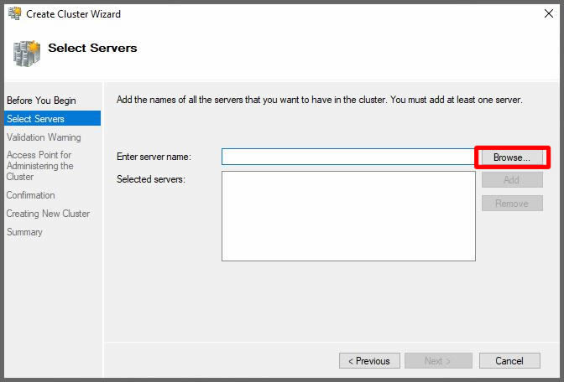Open the Summary step in the sidebar
564x382 pixels.
[24, 232]
